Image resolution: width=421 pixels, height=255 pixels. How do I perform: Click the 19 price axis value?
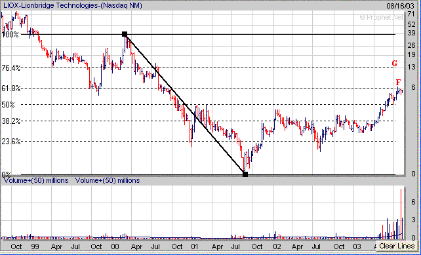[412, 55]
